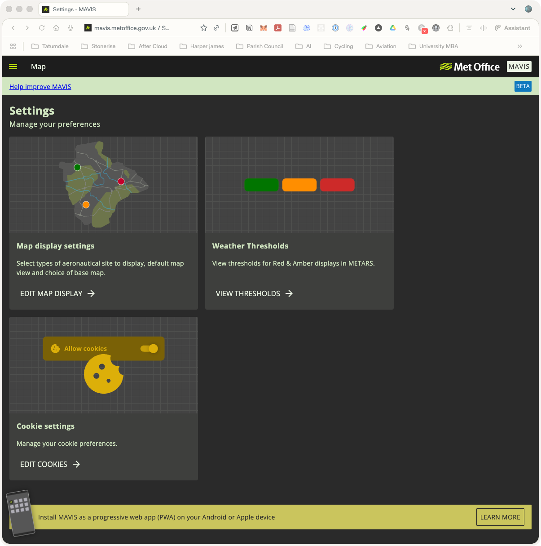This screenshot has height=546, width=541.
Task: Open the AI bookmark folder
Action: (303, 46)
